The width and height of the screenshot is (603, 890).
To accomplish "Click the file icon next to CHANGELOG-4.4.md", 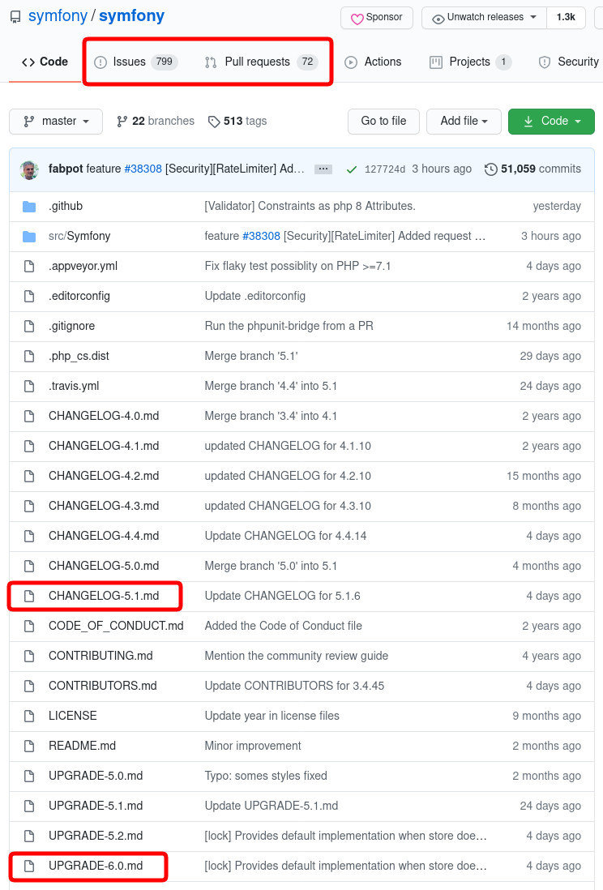I will click(29, 537).
